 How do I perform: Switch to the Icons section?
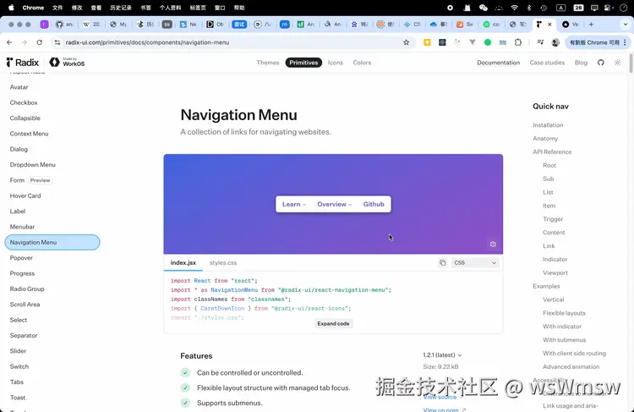(x=336, y=63)
